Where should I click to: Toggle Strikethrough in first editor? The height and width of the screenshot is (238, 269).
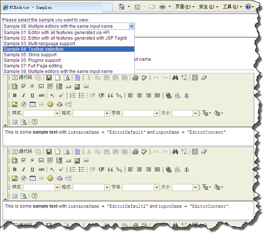pos(41,95)
